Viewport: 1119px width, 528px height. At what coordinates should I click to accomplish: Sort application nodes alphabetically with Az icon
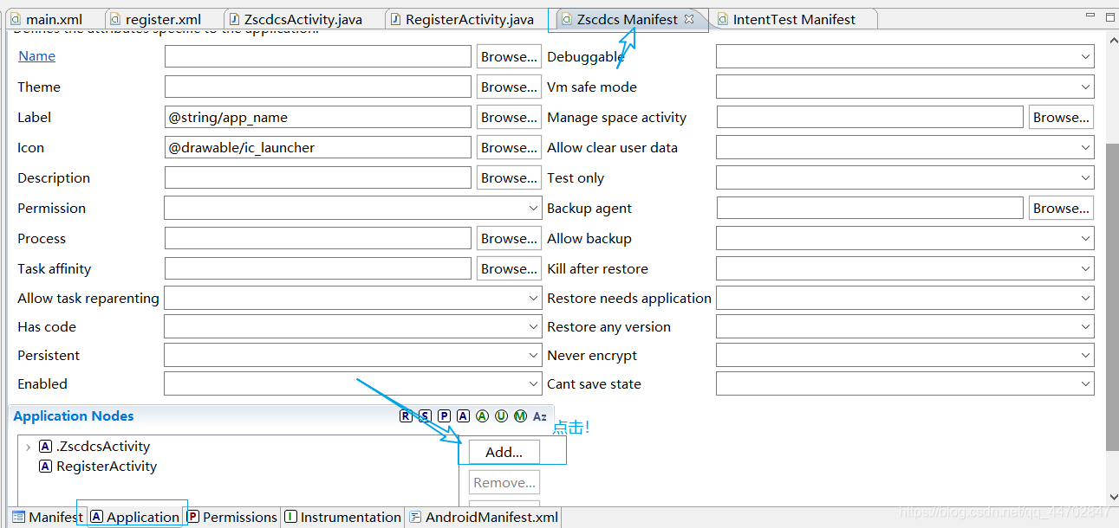[539, 416]
